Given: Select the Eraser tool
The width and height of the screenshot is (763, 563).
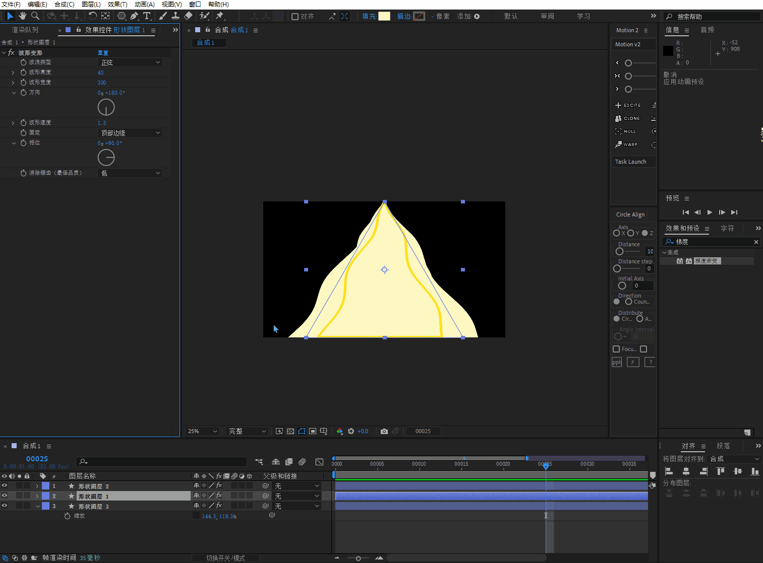Looking at the screenshot, I should tap(188, 16).
